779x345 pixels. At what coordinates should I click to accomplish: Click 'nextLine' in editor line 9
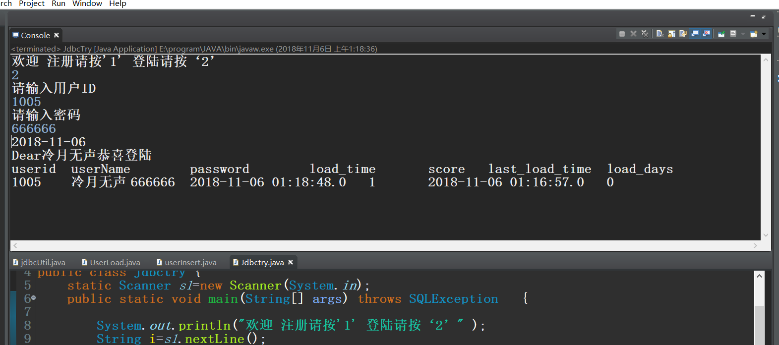click(x=215, y=339)
